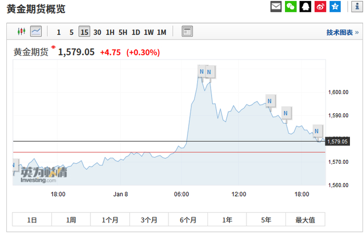The height and width of the screenshot is (235, 364).
Task: Switch to the 6个月 range tab
Action: [188, 220]
